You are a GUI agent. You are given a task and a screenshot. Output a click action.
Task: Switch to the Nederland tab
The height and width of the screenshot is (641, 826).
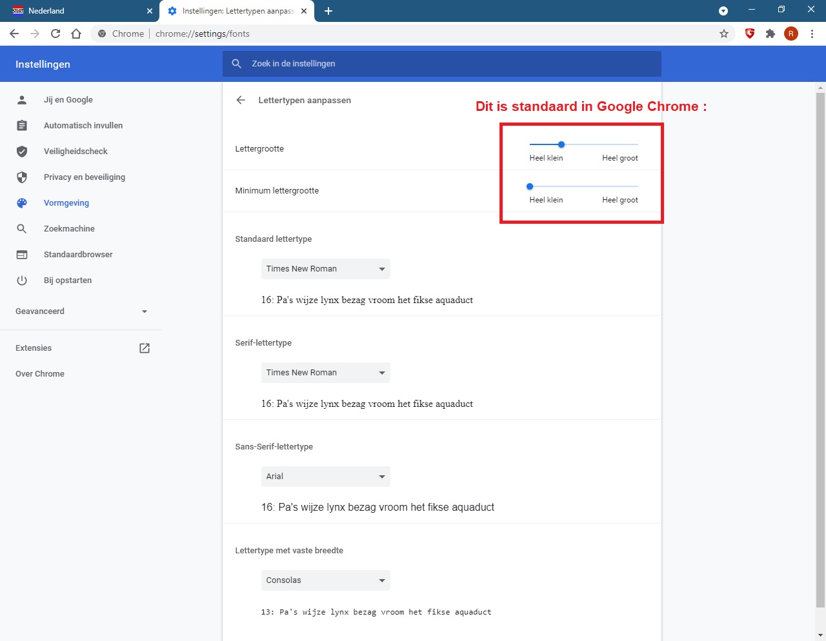(x=80, y=11)
